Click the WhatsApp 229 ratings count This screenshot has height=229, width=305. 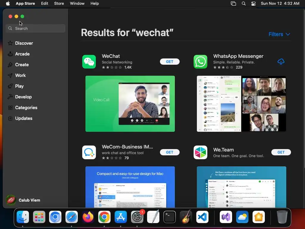[239, 67]
